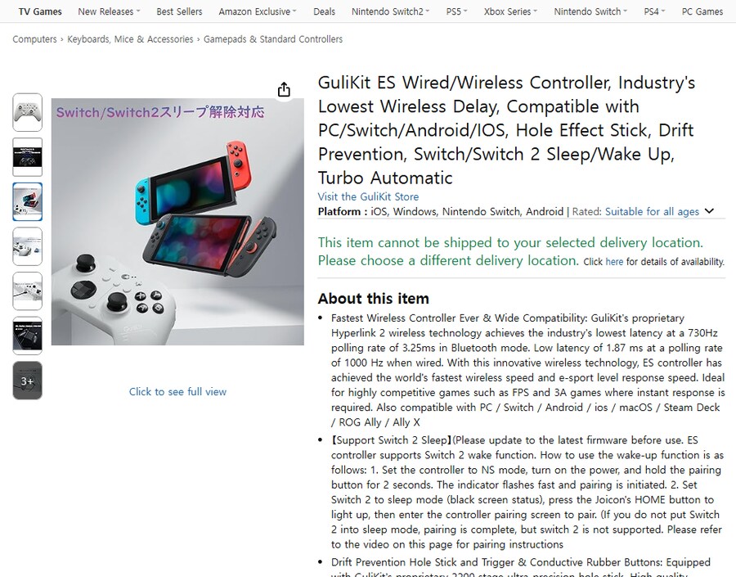Click the share icon above product image

click(284, 89)
